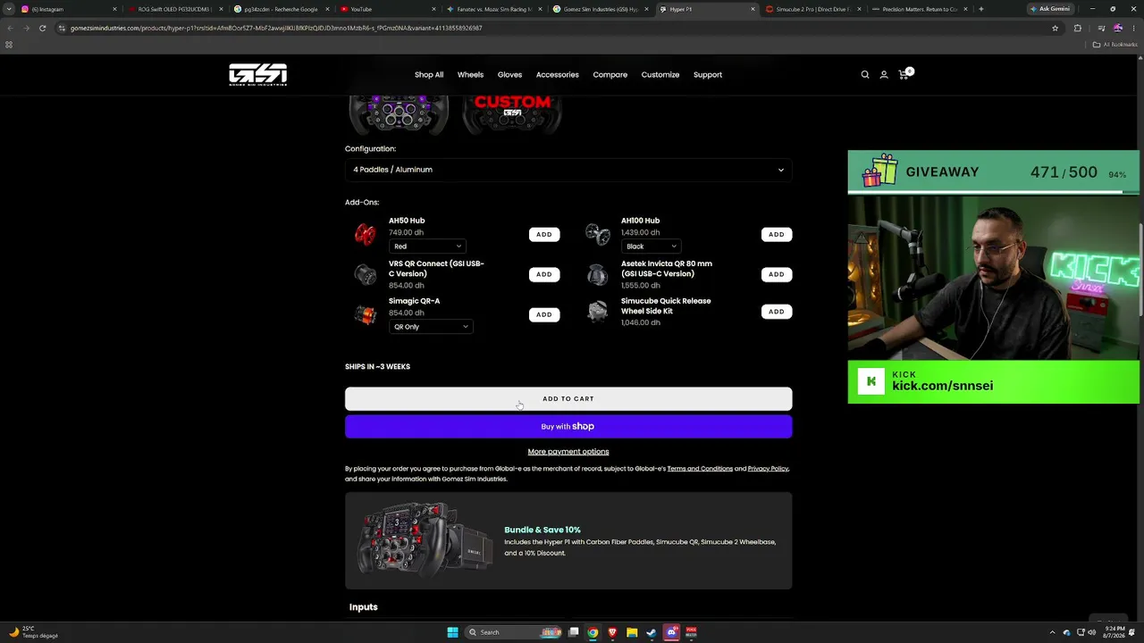Image resolution: width=1144 pixels, height=643 pixels.
Task: Click the AH100 Hub product image
Action: tap(597, 234)
